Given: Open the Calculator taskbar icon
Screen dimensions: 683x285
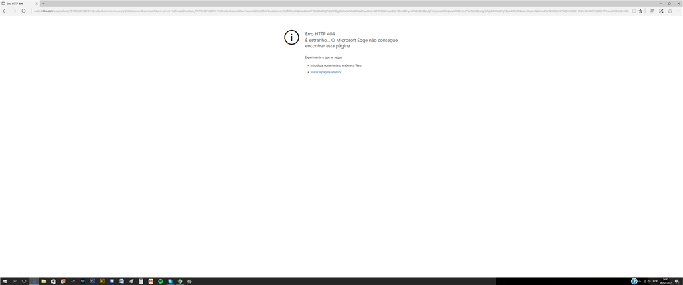Looking at the screenshot, I should 141,281.
